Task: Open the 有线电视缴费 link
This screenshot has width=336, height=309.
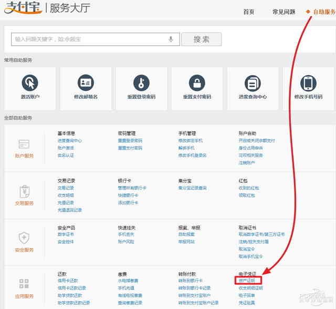Action: coord(130,295)
